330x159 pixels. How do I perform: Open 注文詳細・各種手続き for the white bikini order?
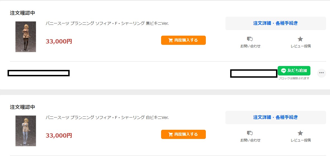275,118
